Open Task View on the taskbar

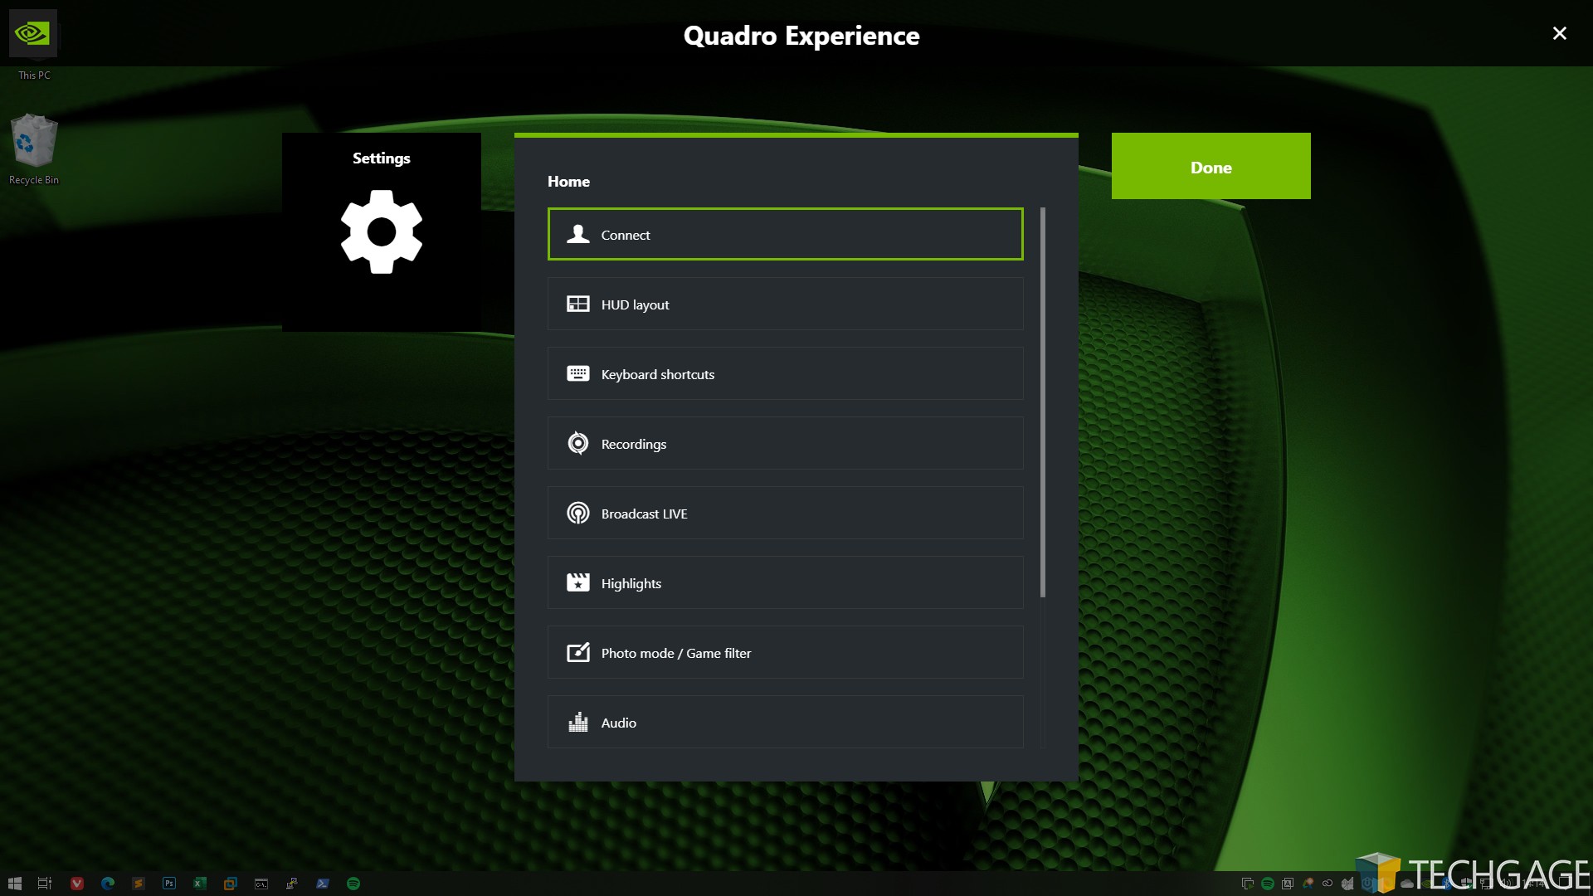point(45,884)
